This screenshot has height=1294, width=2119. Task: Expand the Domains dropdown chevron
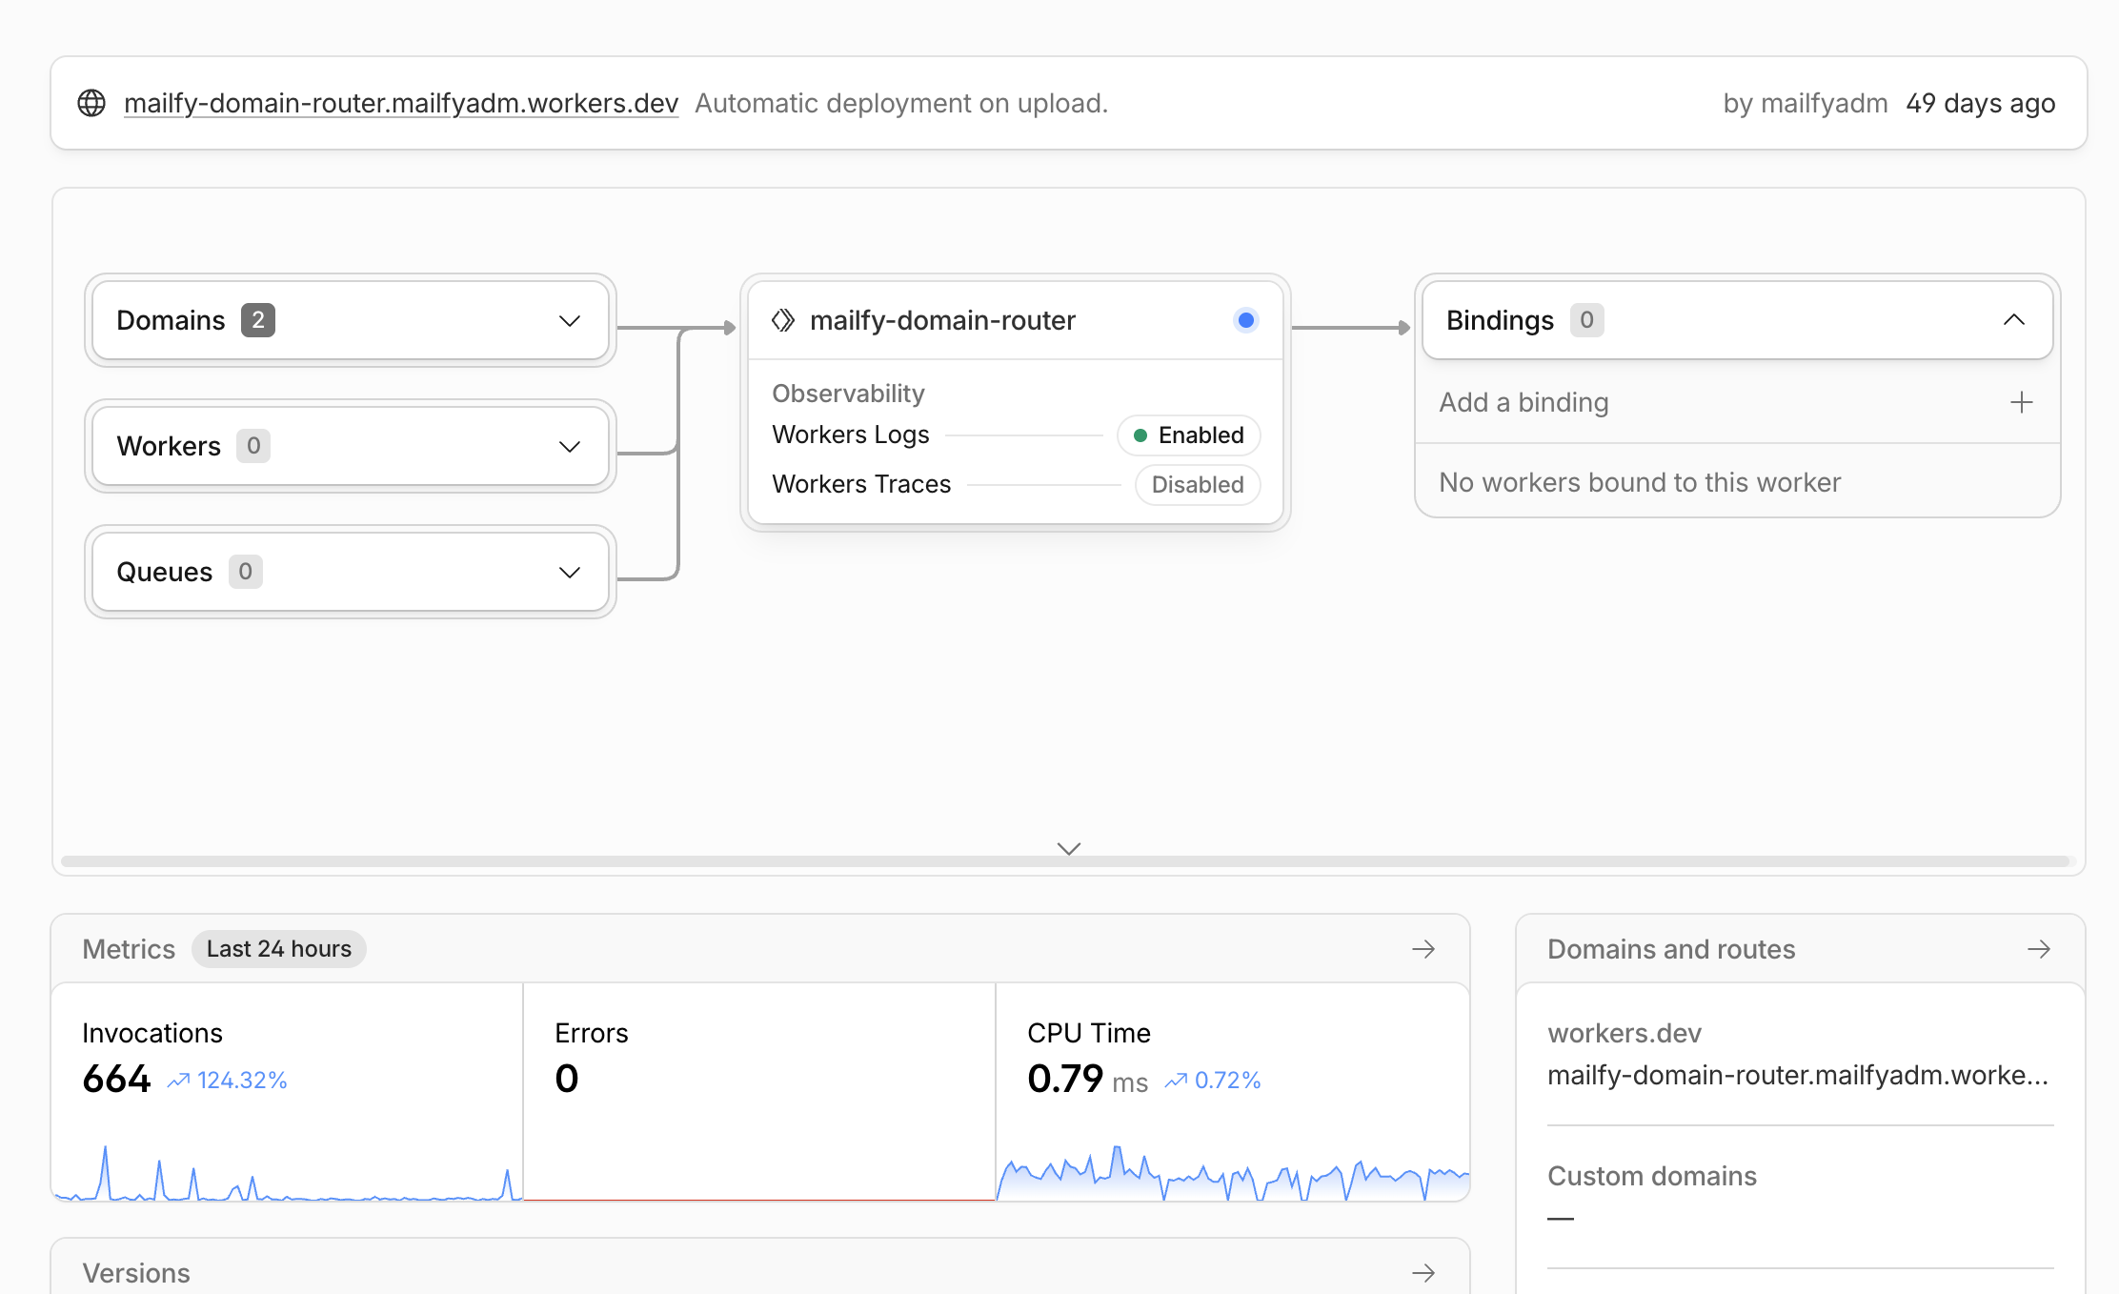coord(570,321)
